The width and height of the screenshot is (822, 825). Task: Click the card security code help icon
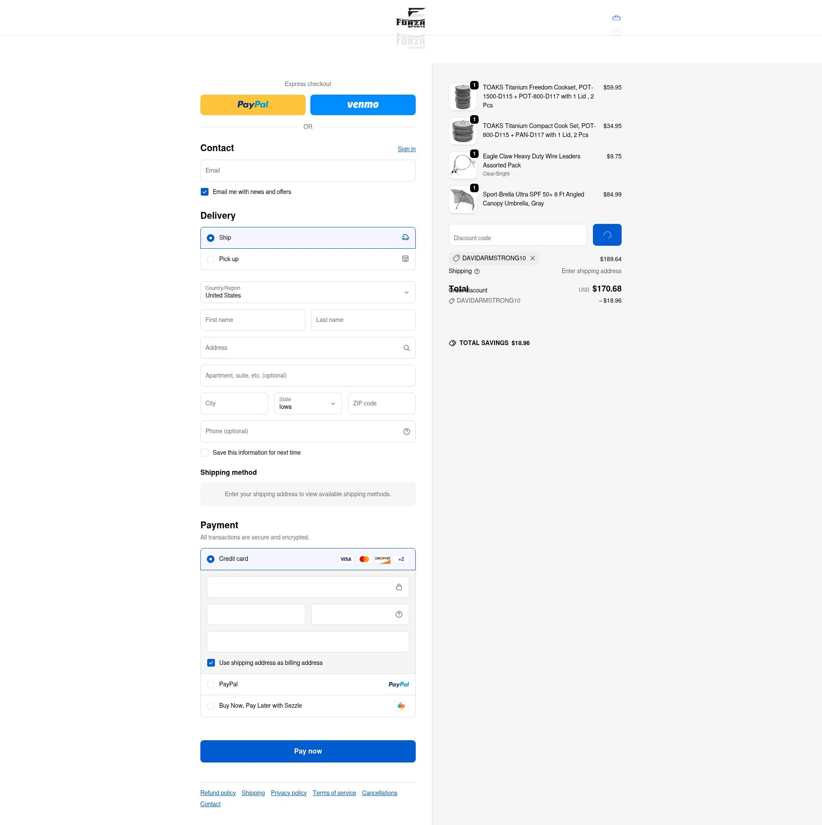[399, 614]
